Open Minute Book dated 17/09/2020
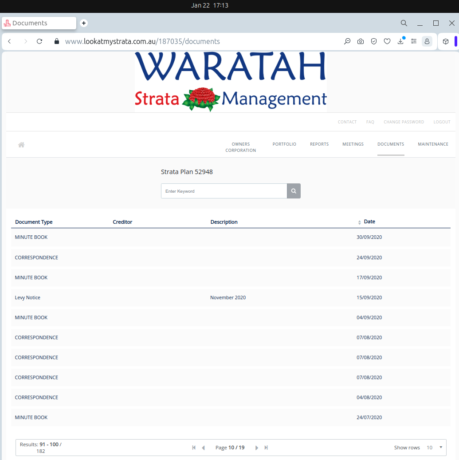The height and width of the screenshot is (460, 459). pyautogui.click(x=231, y=278)
